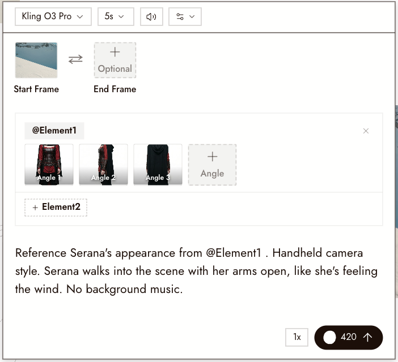Image resolution: width=398 pixels, height=362 pixels.
Task: Add a new Angle image
Action: click(212, 165)
